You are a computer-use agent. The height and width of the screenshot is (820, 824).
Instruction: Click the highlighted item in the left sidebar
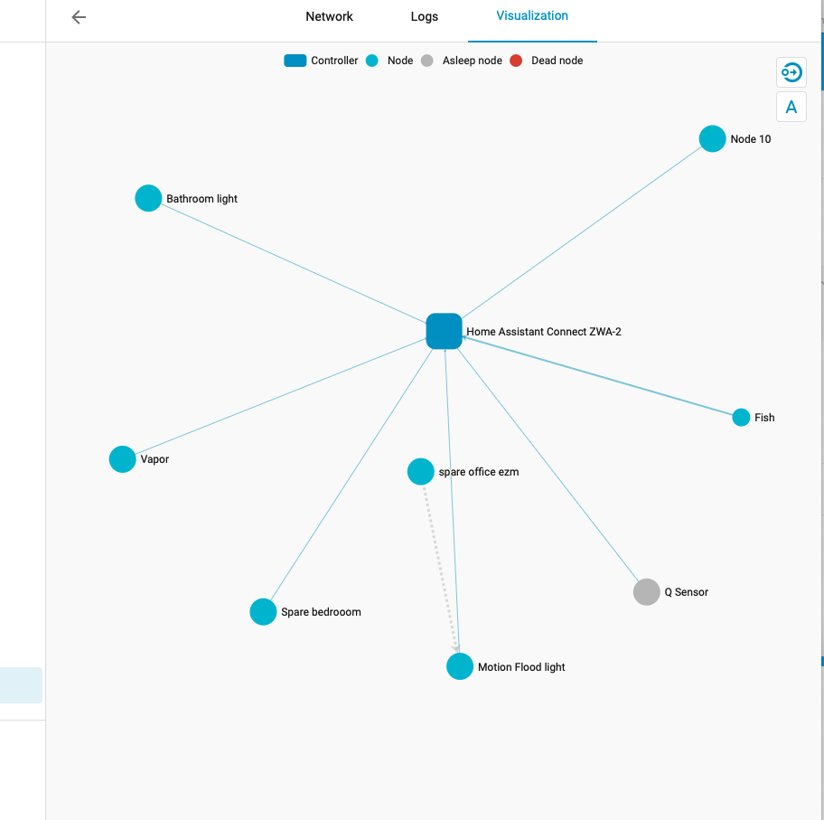(x=21, y=684)
